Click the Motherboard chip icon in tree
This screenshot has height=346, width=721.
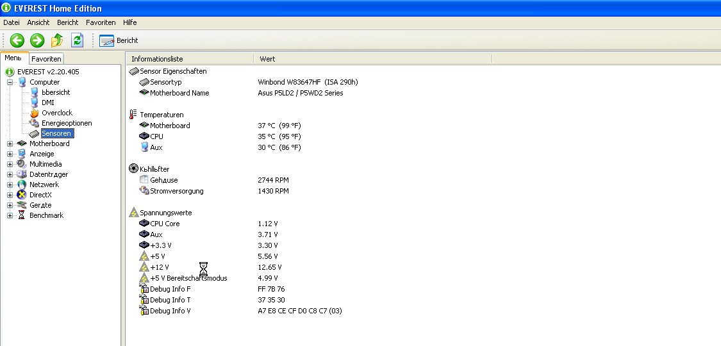click(22, 144)
